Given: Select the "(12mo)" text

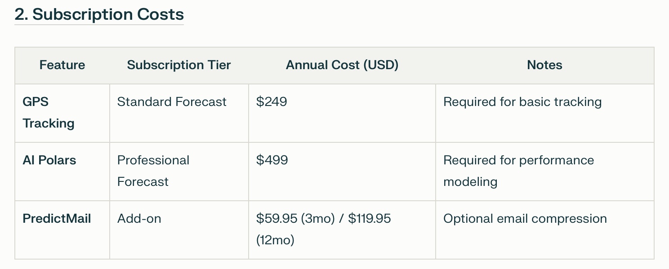Looking at the screenshot, I should [x=275, y=240].
